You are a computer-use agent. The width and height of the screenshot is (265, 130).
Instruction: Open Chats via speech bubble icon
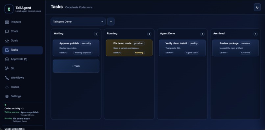point(7,31)
